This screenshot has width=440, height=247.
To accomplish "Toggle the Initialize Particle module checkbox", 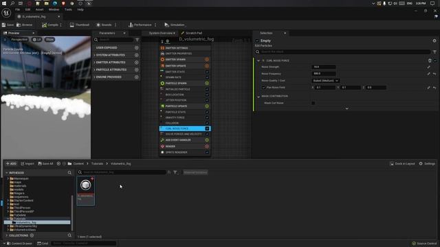I will [207, 89].
